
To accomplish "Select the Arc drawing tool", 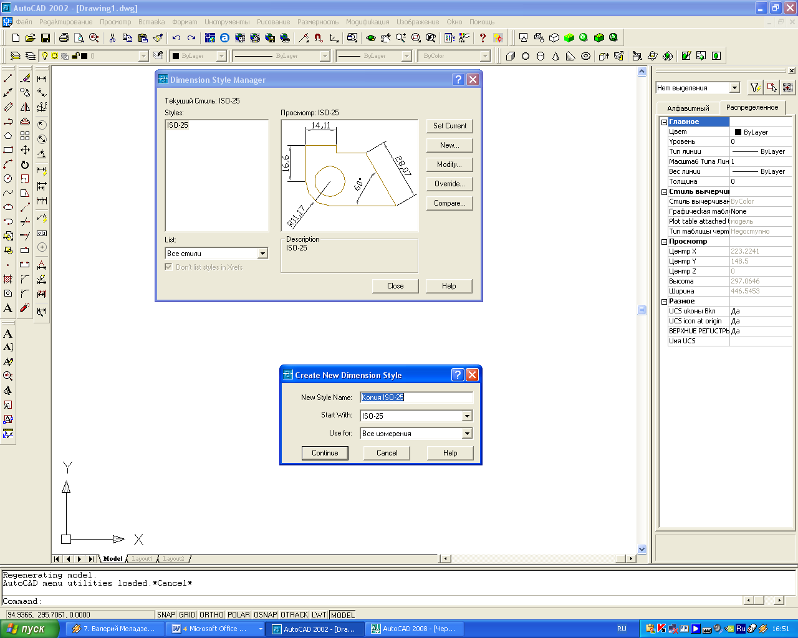I will click(8, 164).
